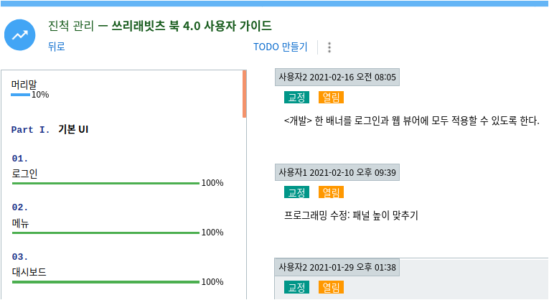The width and height of the screenshot is (549, 300).
Task: Select the 사용자2 2021-01-29 note header
Action: pyautogui.click(x=337, y=267)
